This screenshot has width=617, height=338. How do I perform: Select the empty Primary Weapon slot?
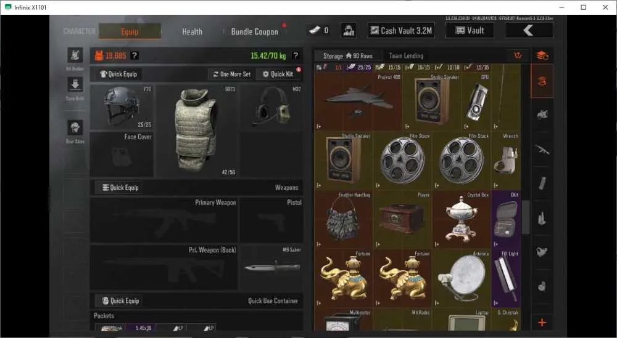click(x=164, y=220)
